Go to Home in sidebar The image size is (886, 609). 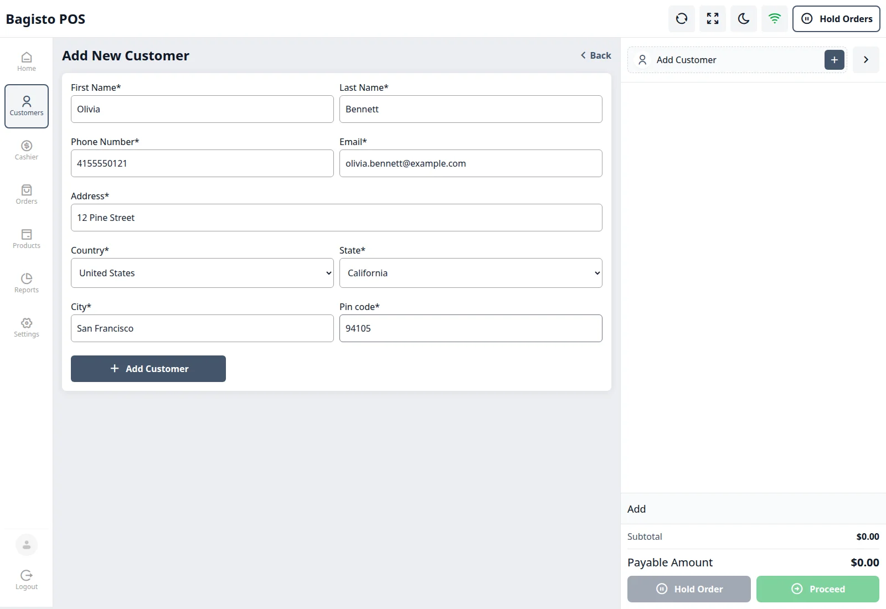pos(27,62)
